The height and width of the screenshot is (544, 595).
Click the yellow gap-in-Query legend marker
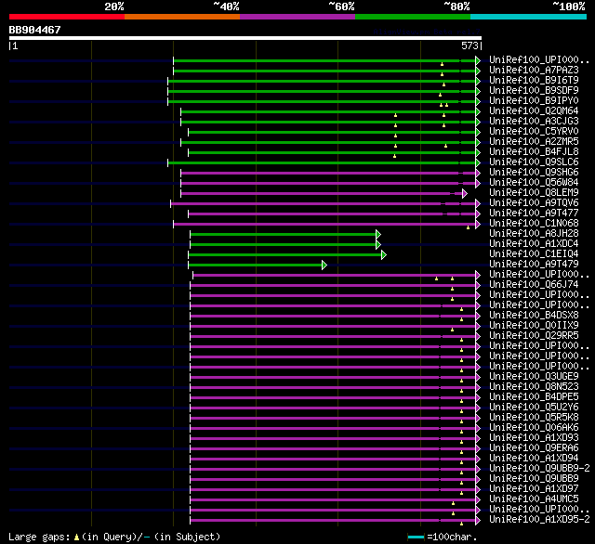[76, 537]
